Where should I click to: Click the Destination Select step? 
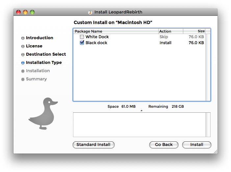46,54
